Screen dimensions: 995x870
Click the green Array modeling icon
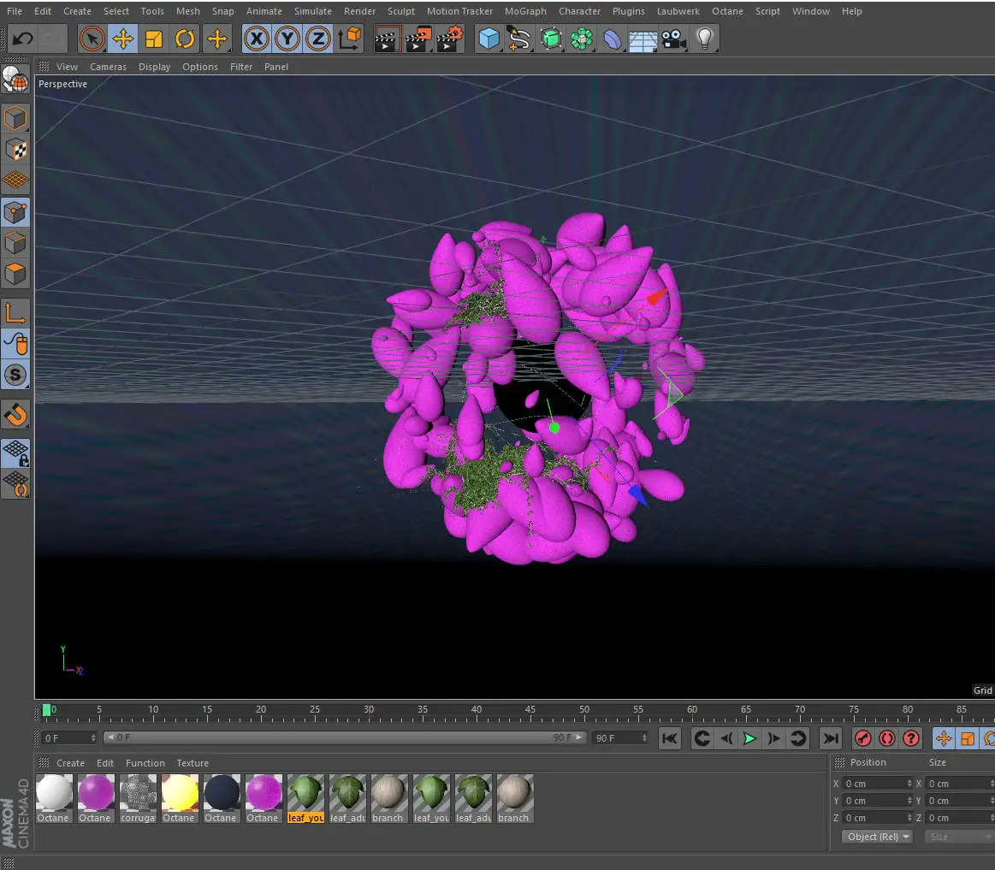click(x=581, y=39)
